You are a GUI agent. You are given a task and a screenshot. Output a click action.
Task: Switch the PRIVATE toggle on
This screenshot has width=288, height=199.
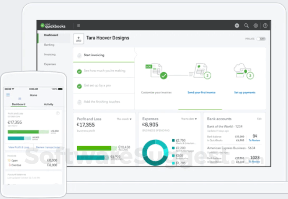[x=261, y=39]
